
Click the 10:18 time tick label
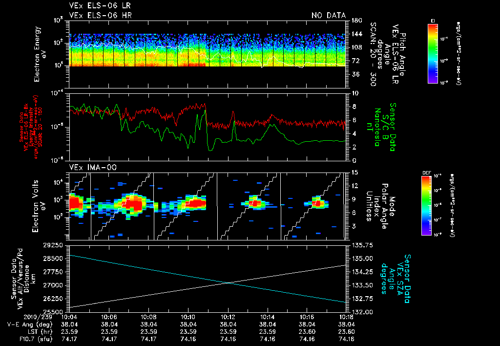click(347, 317)
